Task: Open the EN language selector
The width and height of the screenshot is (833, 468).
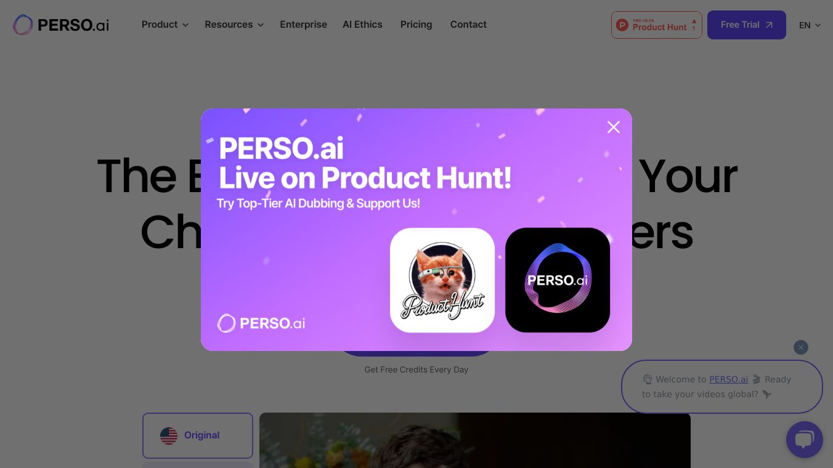Action: point(810,25)
